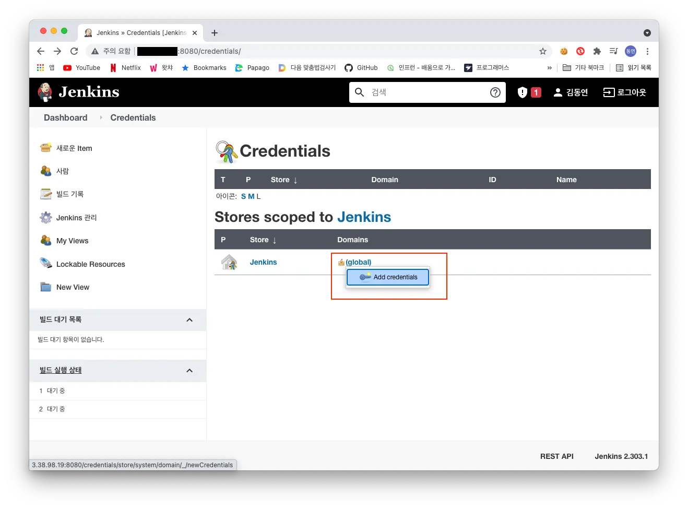This screenshot has height=509, width=688.
Task: Select small icon size S
Action: pyautogui.click(x=243, y=196)
